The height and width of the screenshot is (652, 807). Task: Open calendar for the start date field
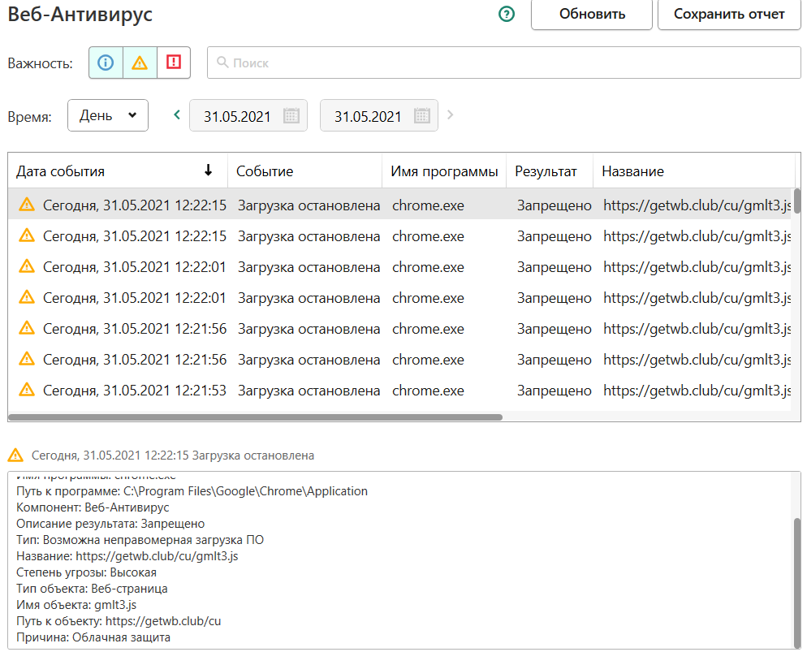coord(291,116)
